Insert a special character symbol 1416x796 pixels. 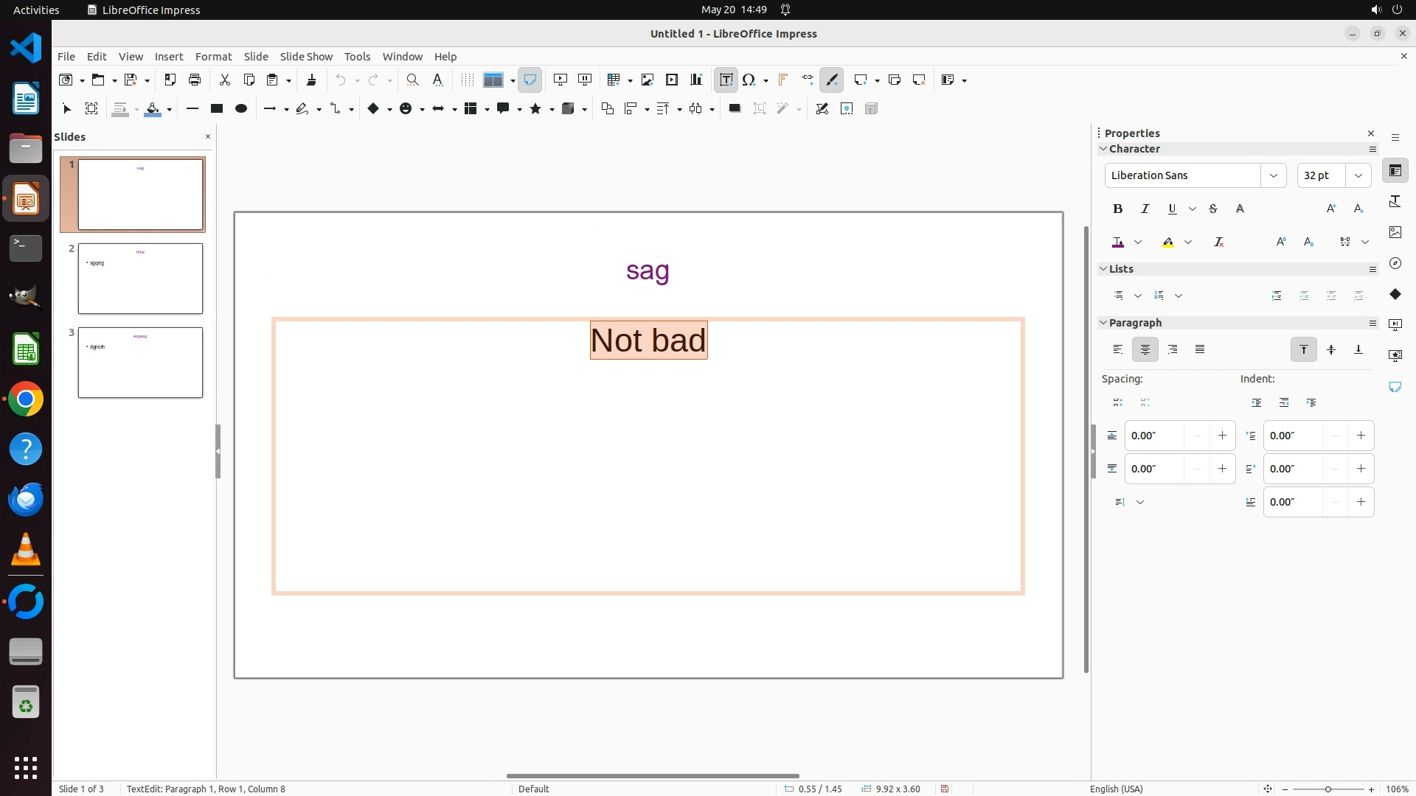[749, 80]
